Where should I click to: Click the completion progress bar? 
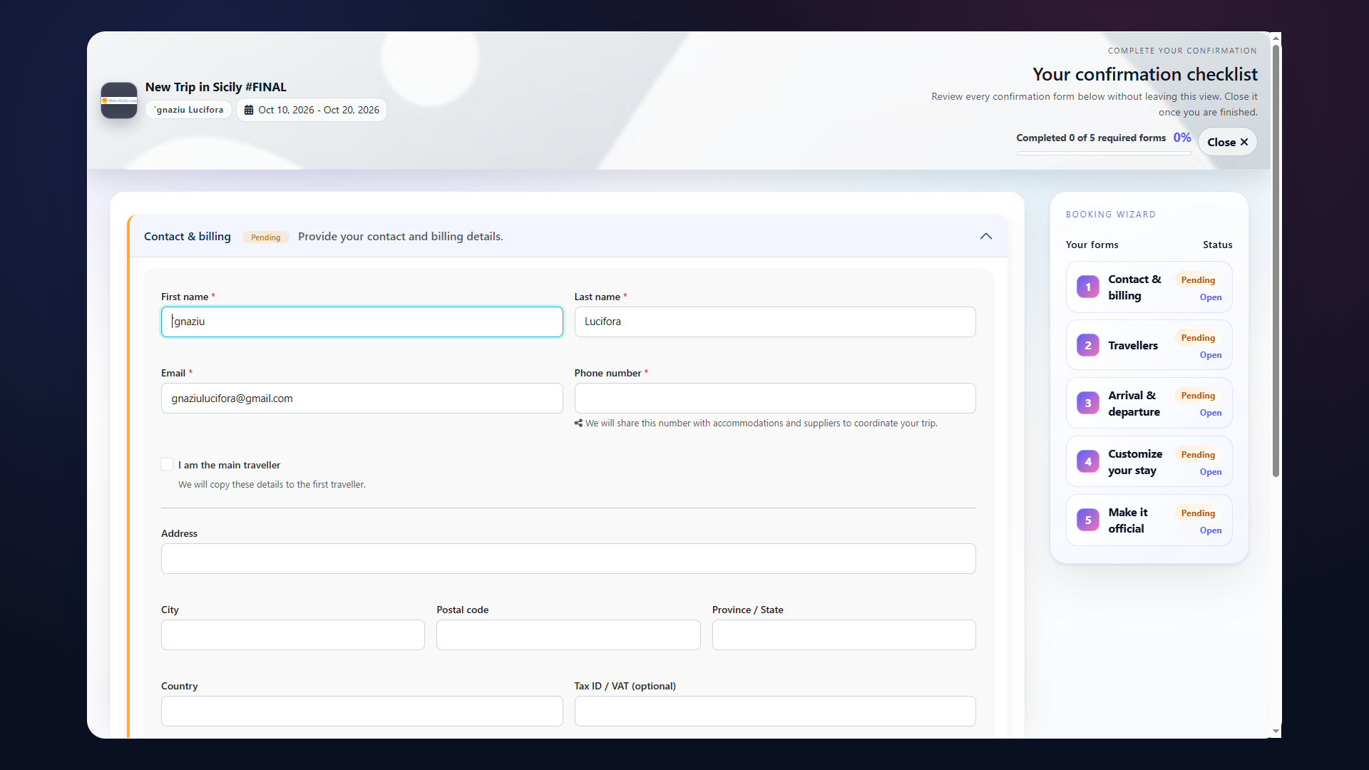(1103, 153)
